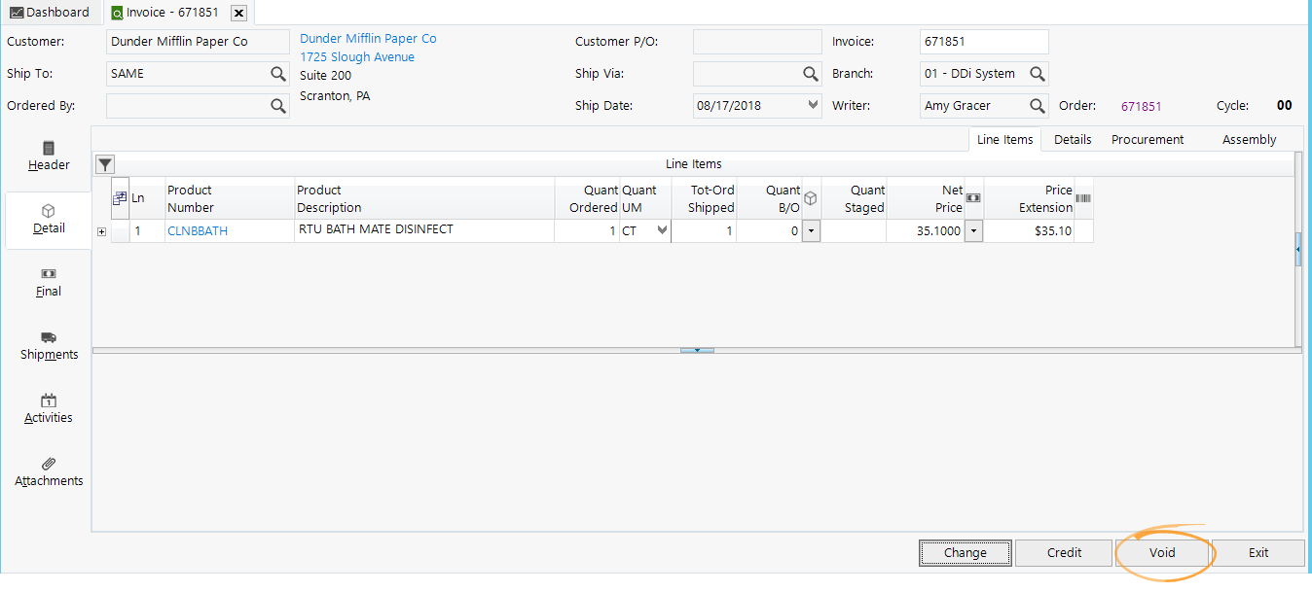Switch to the Dashboard tab
This screenshot has height=592, width=1312.
[49, 13]
